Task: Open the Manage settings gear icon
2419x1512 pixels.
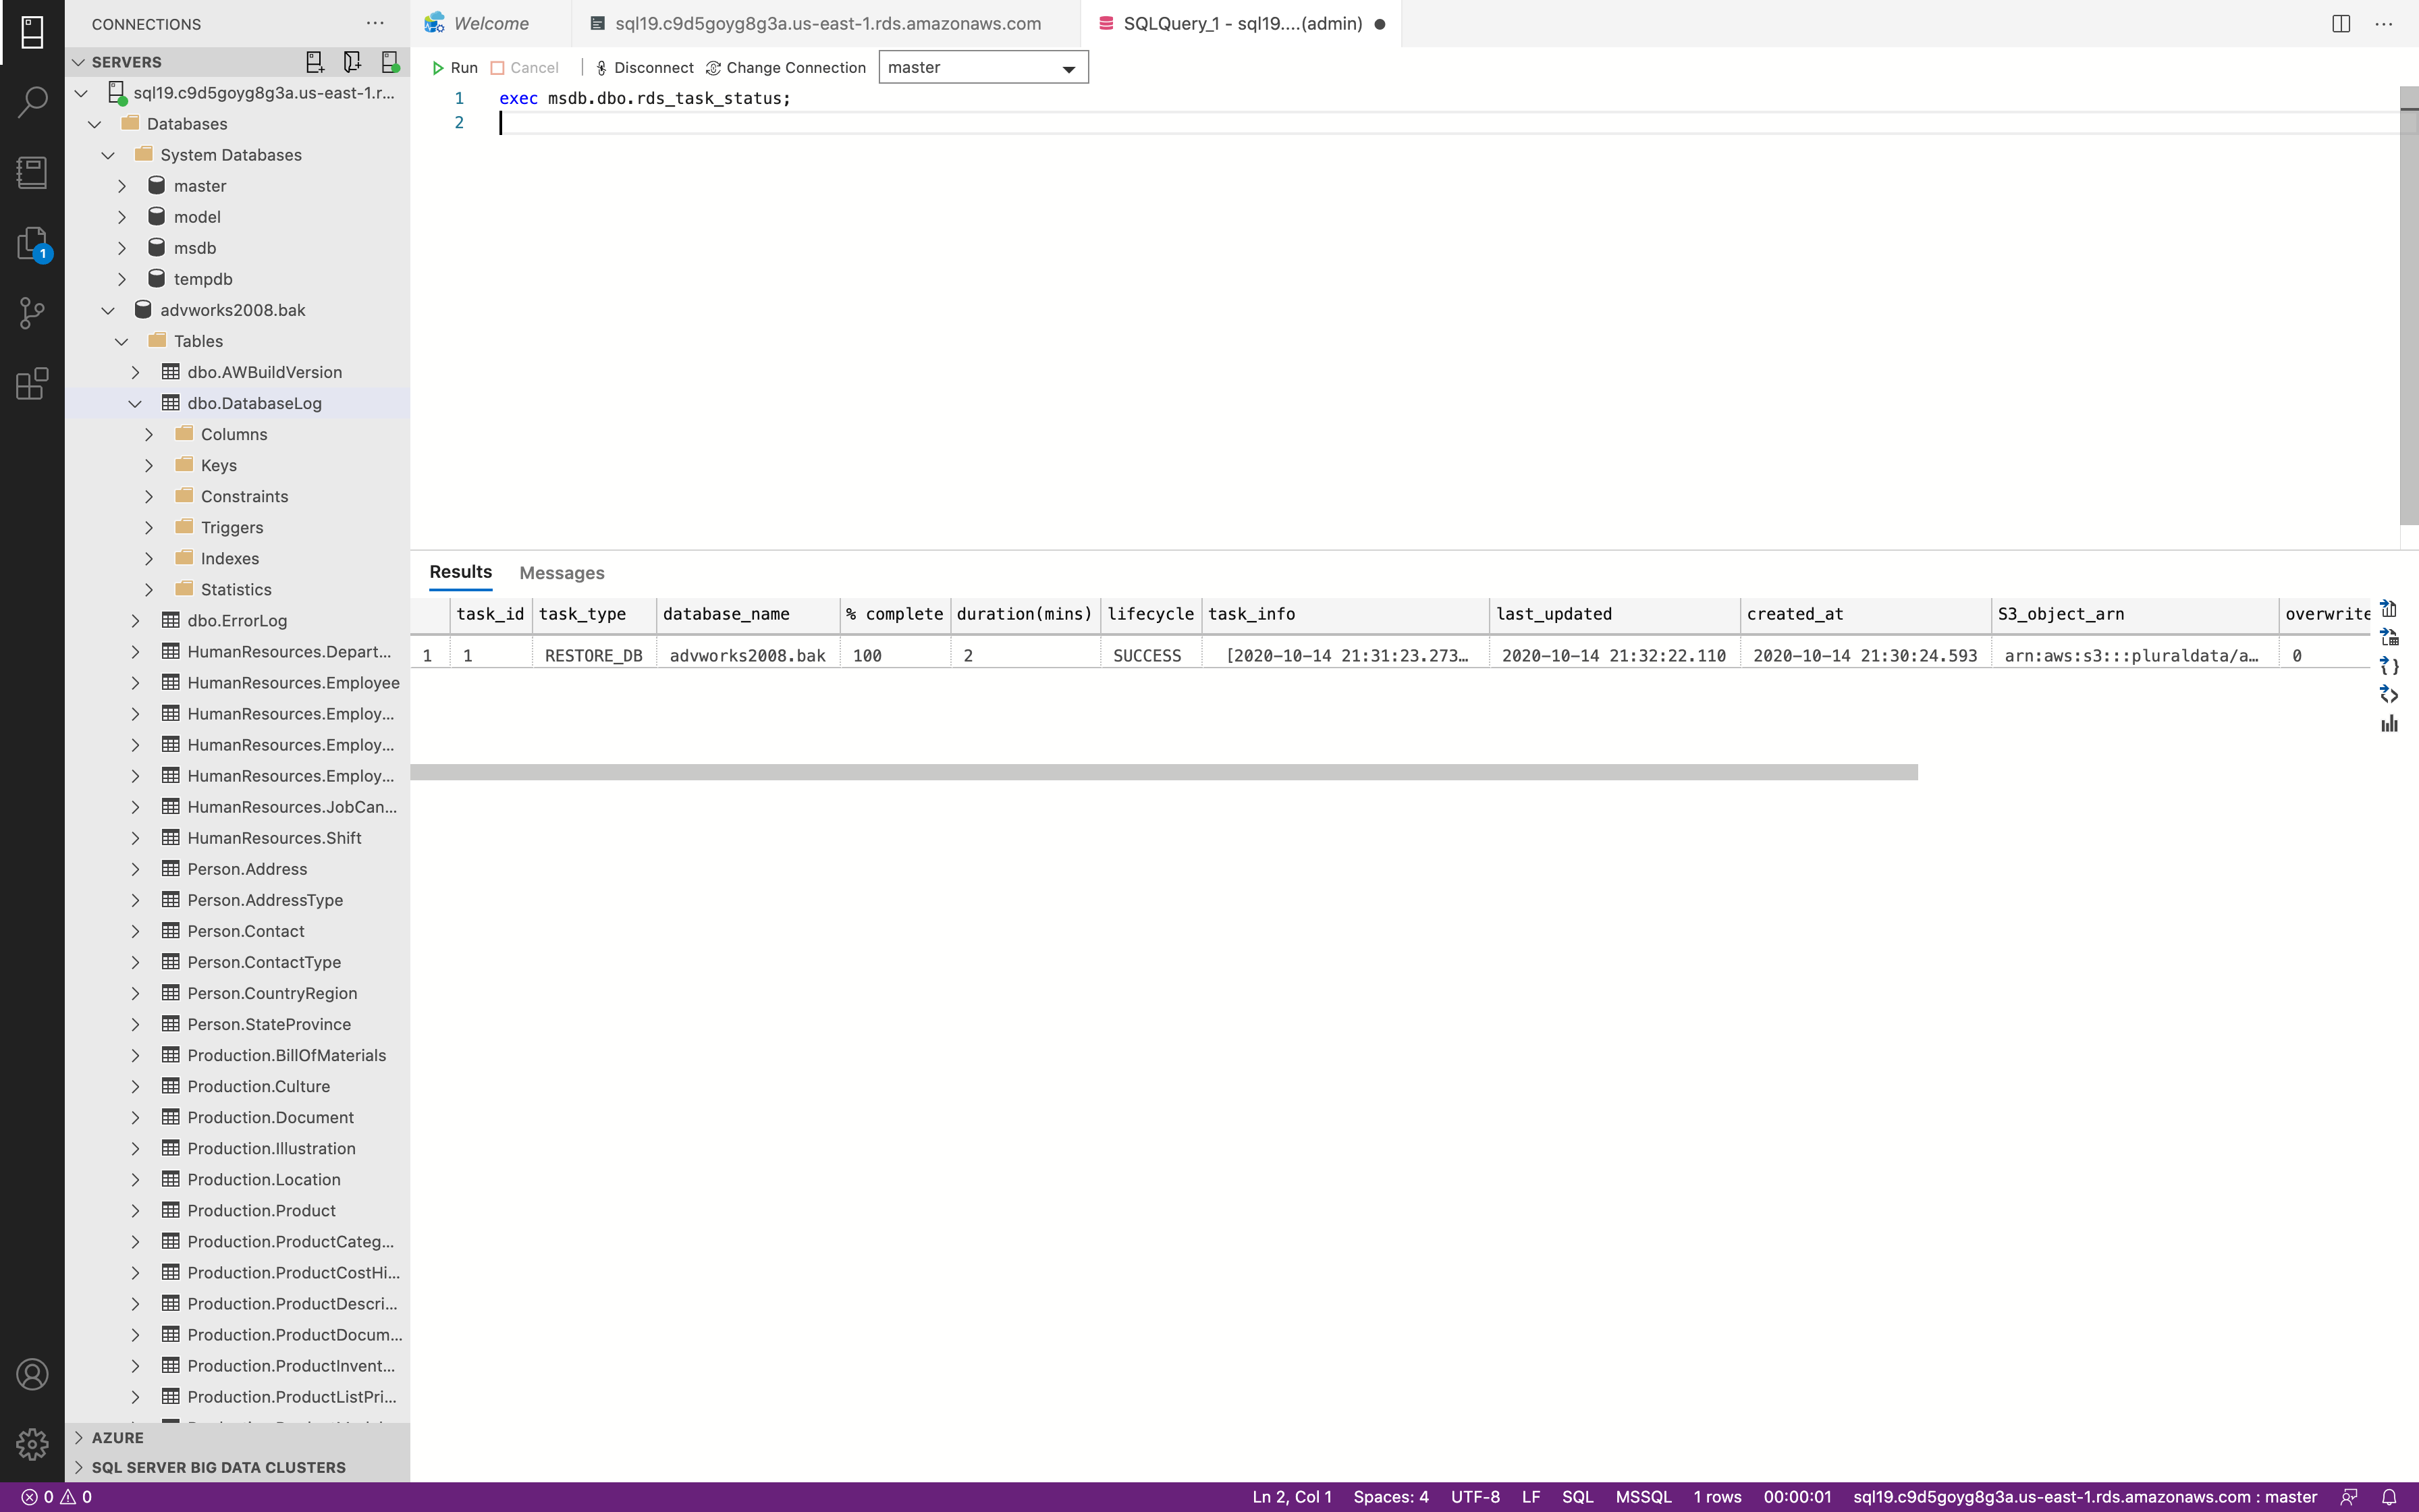Action: pos(32,1444)
